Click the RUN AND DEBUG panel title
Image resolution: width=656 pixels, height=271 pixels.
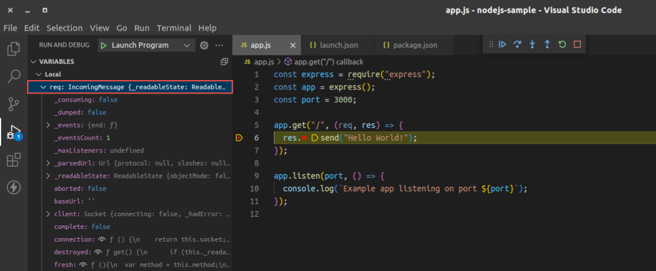click(65, 45)
